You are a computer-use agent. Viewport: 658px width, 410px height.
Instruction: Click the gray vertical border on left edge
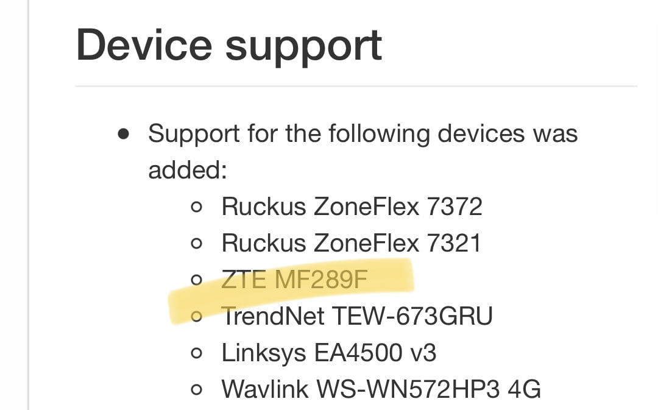click(x=28, y=205)
